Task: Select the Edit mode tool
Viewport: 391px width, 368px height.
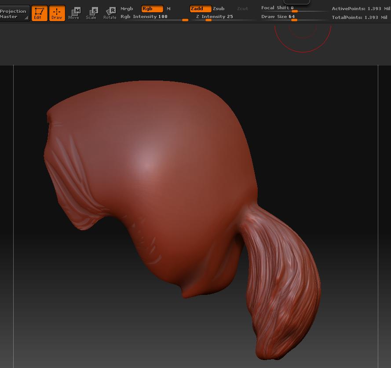Action: pyautogui.click(x=39, y=13)
